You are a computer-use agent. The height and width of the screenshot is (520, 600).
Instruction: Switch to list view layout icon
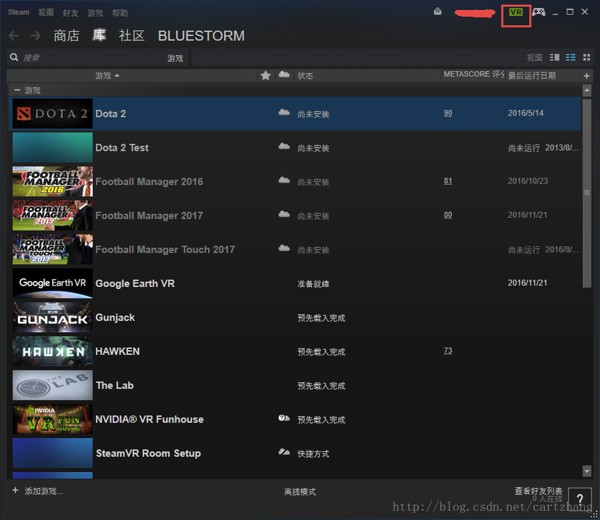pyautogui.click(x=571, y=57)
